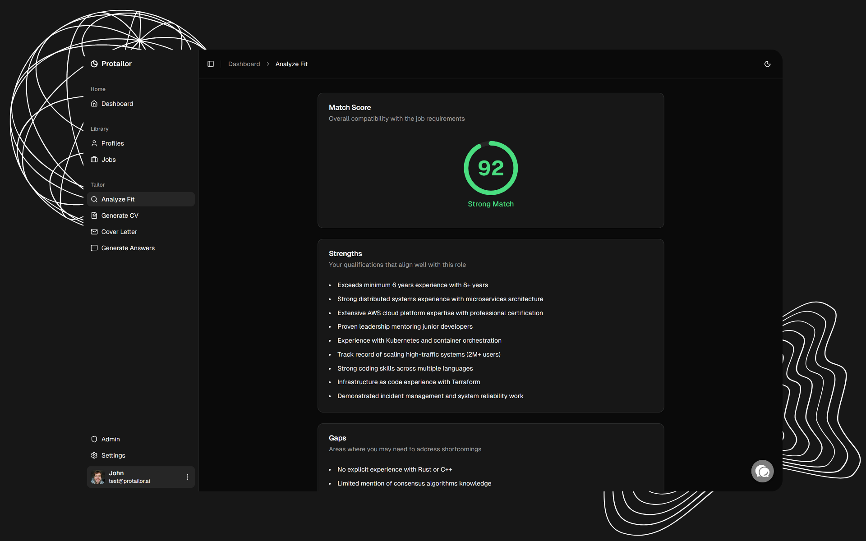The width and height of the screenshot is (866, 541).
Task: Click the 92 match score progress ring
Action: (x=491, y=168)
